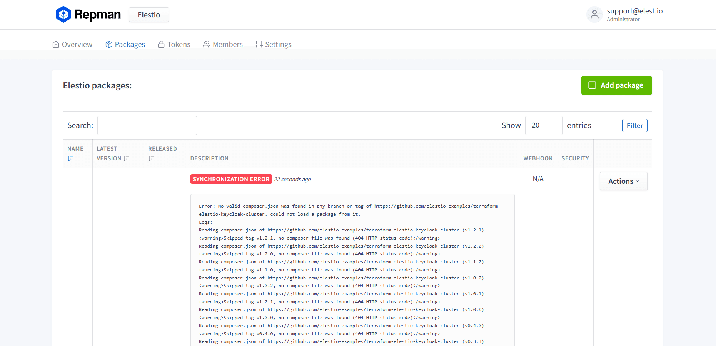Click the Show entries number field

coord(544,125)
